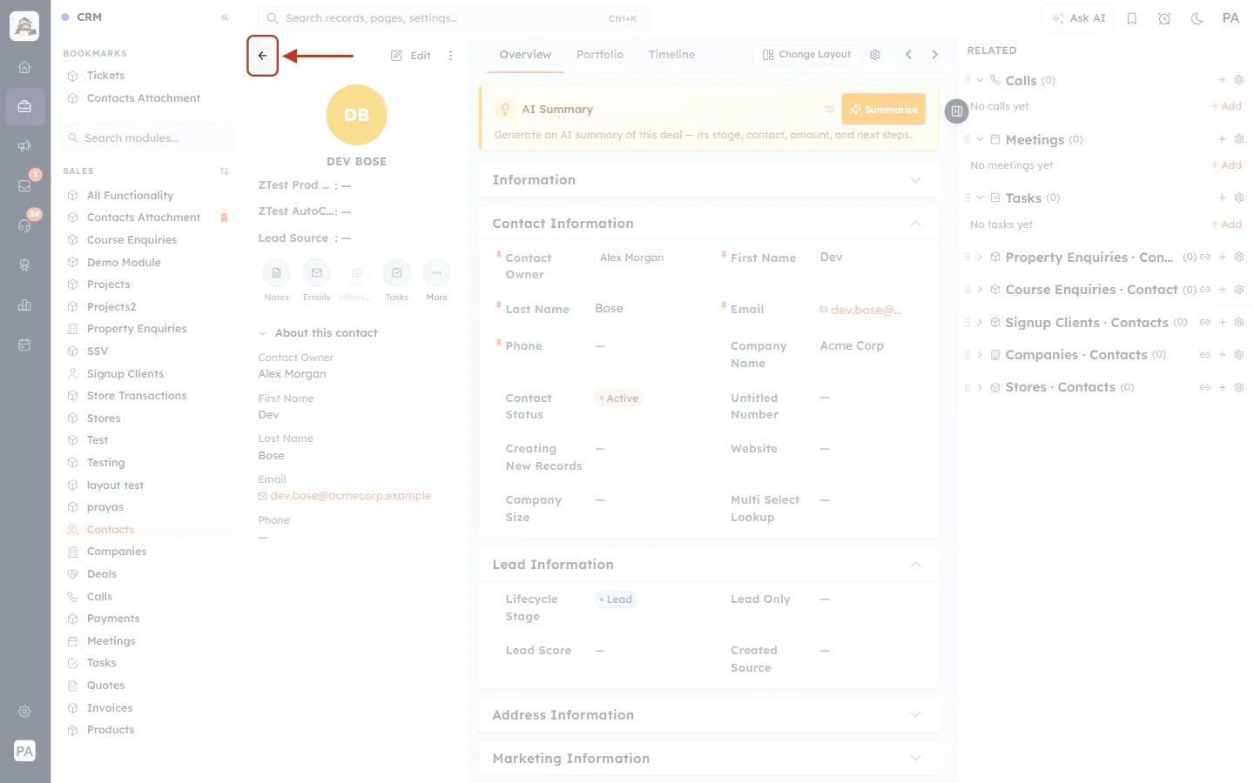Open the Emails quick action icon
Viewport: 1254px width, 783px height.
pyautogui.click(x=316, y=273)
